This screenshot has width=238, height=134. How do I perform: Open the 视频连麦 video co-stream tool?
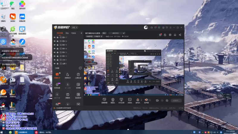click(57, 85)
